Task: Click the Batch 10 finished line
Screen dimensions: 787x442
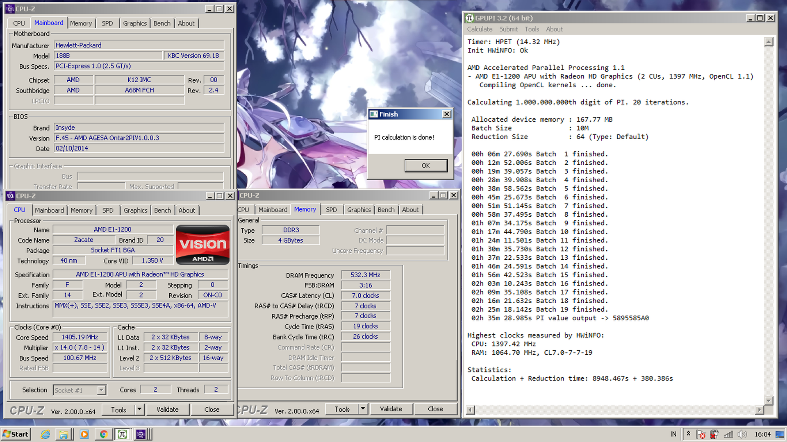Action: click(539, 232)
